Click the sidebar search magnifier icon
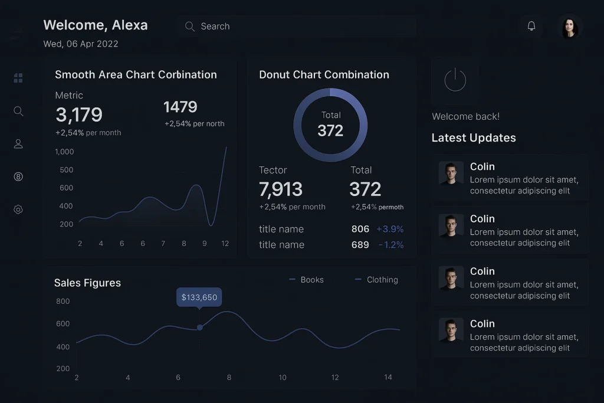Image resolution: width=604 pixels, height=403 pixels. (x=18, y=111)
